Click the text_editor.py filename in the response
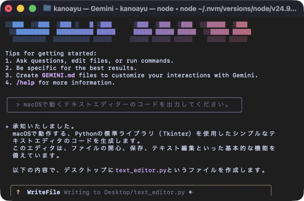304x201 pixels. tap(141, 170)
